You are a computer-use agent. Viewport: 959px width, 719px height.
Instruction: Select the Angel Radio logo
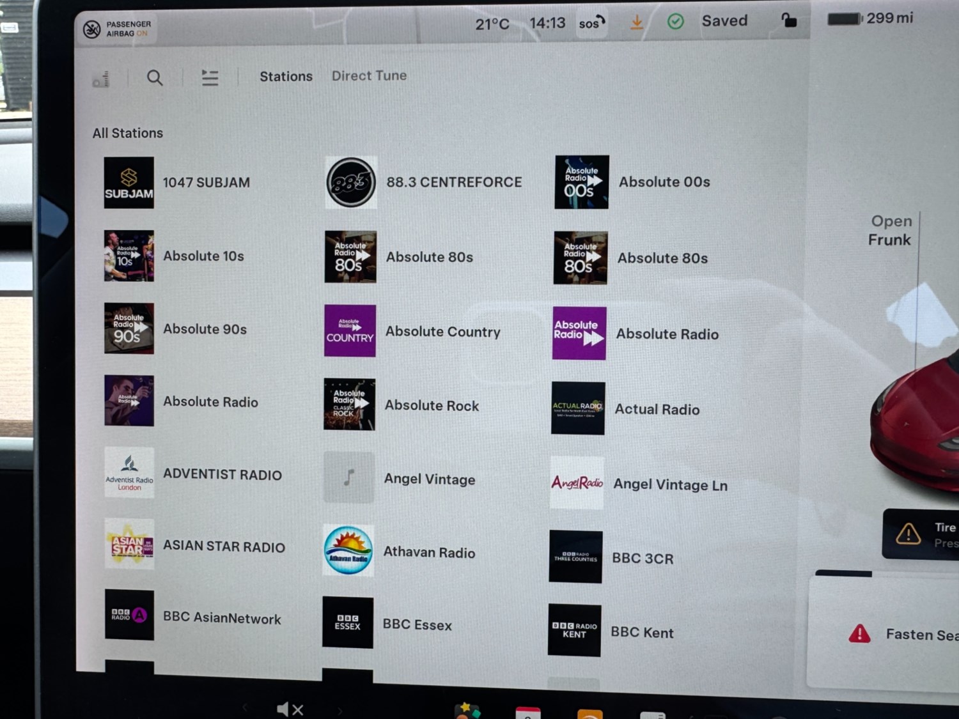coord(577,483)
